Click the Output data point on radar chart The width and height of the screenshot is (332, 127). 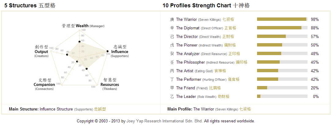(x=67, y=55)
